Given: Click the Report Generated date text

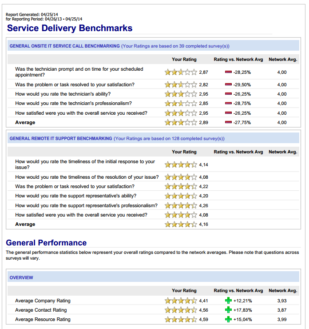Looking at the screenshot, I should [32, 15].
